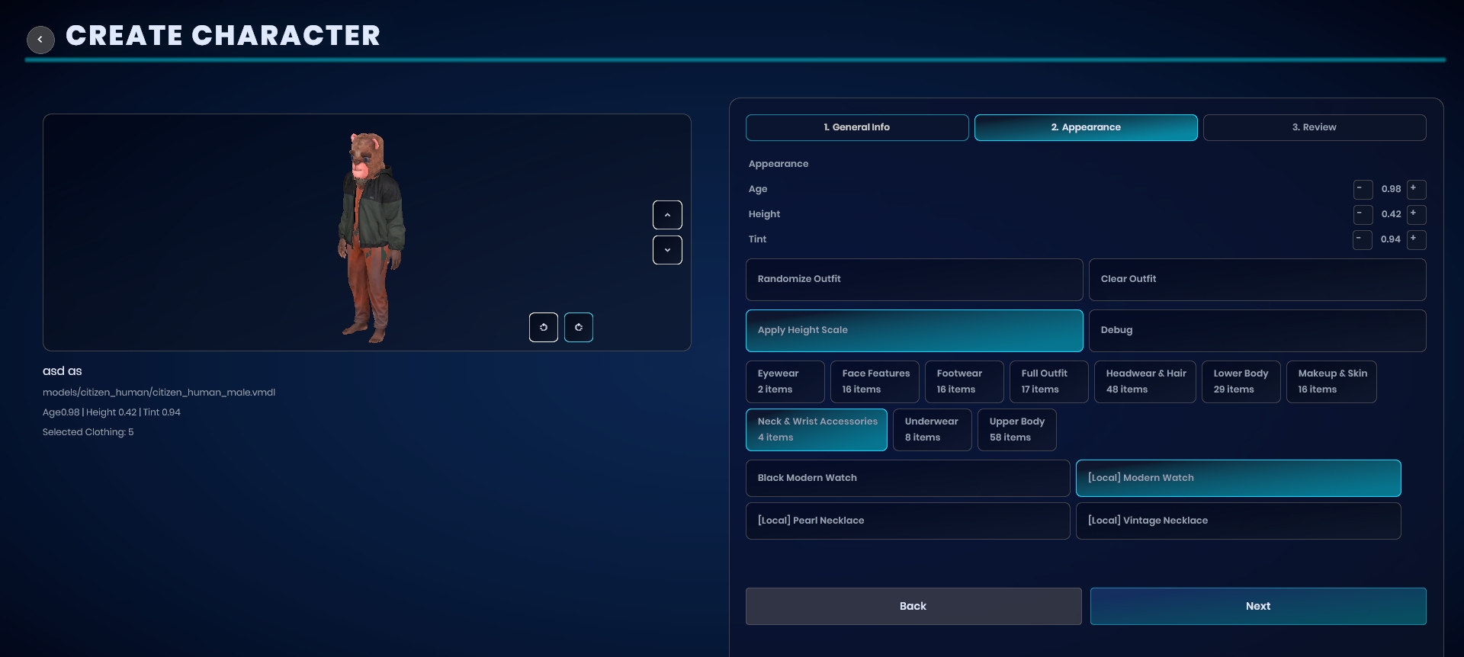This screenshot has height=657, width=1464.
Task: Expand the Upper Body clothing category
Action: coord(1016,430)
